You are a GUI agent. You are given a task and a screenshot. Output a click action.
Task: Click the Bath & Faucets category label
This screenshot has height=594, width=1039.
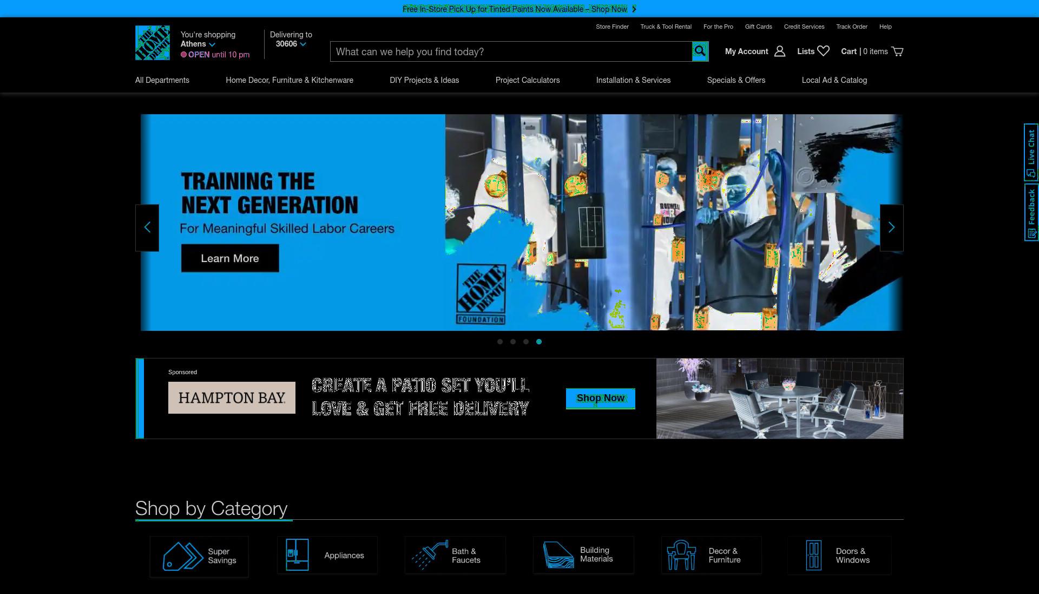point(466,556)
